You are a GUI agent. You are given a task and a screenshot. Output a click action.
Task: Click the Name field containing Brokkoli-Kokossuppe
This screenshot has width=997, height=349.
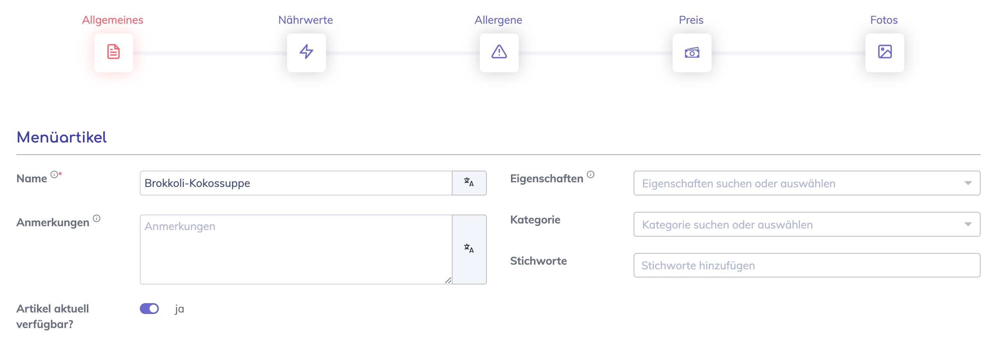(296, 183)
